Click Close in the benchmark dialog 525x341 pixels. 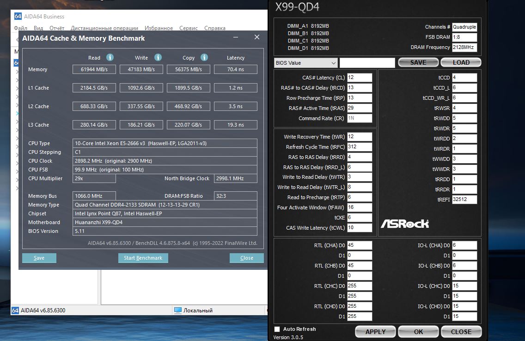[247, 258]
